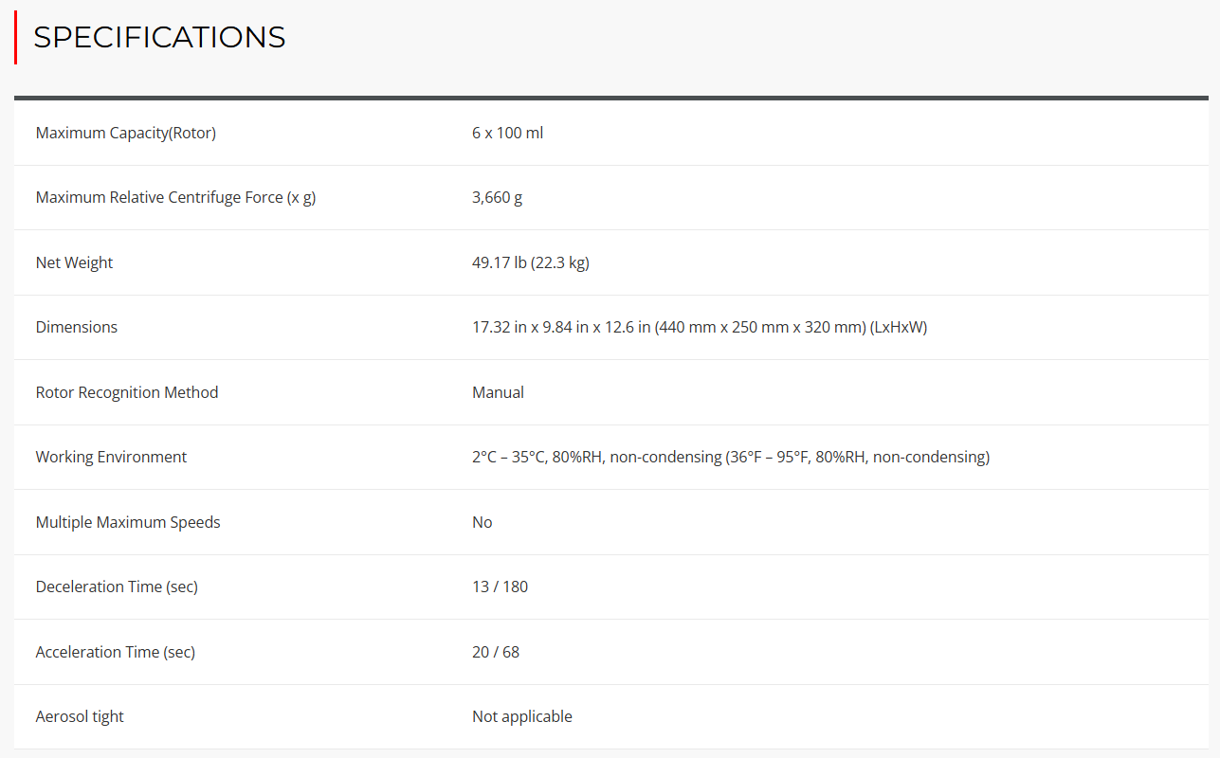The image size is (1220, 758).
Task: Click the 20 / 68 acceleration value
Action: [496, 652]
